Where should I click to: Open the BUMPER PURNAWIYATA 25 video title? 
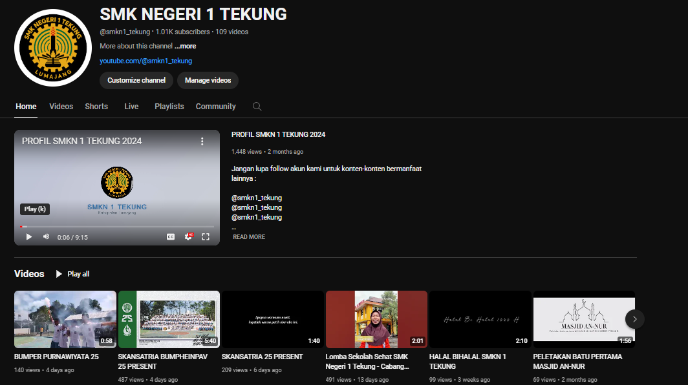[x=56, y=357]
